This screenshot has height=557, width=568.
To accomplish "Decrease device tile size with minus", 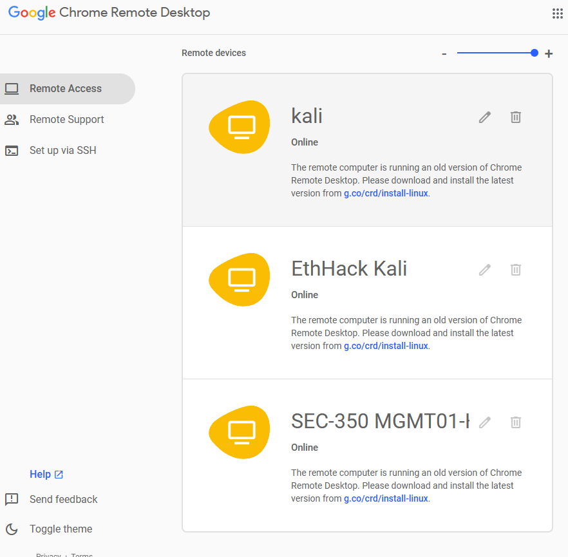I will click(x=444, y=54).
